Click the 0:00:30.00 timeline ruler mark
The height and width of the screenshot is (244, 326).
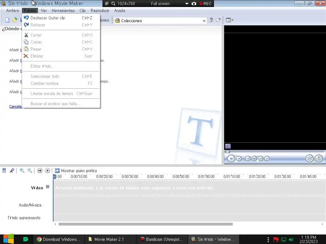130,176
